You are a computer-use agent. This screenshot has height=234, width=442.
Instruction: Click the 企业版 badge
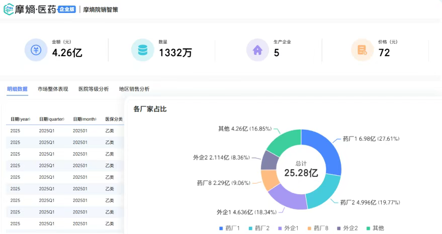(67, 9)
